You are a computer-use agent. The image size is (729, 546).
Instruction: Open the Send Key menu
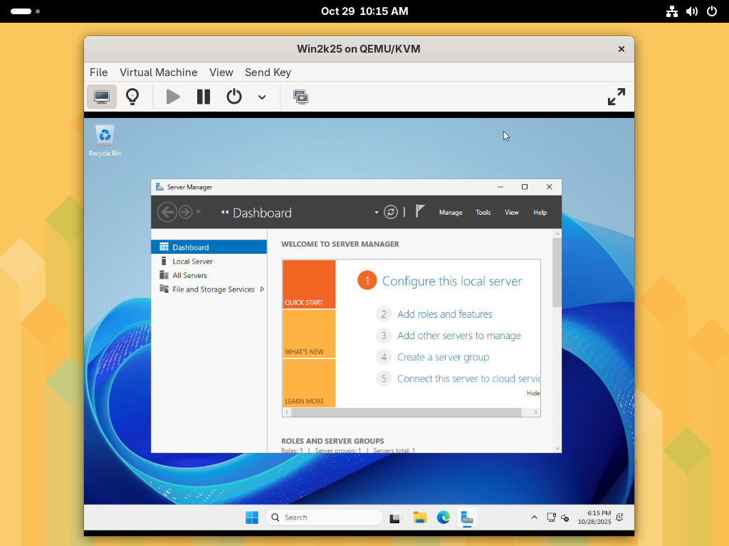268,73
